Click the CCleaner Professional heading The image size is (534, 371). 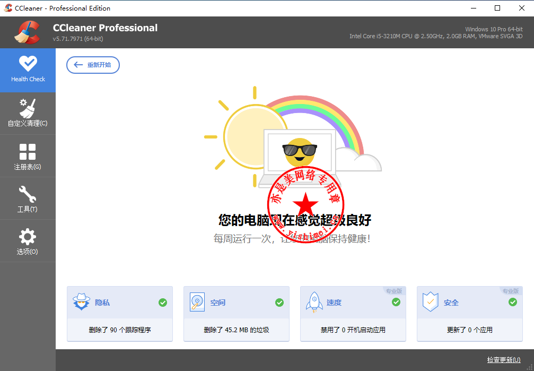pyautogui.click(x=105, y=28)
